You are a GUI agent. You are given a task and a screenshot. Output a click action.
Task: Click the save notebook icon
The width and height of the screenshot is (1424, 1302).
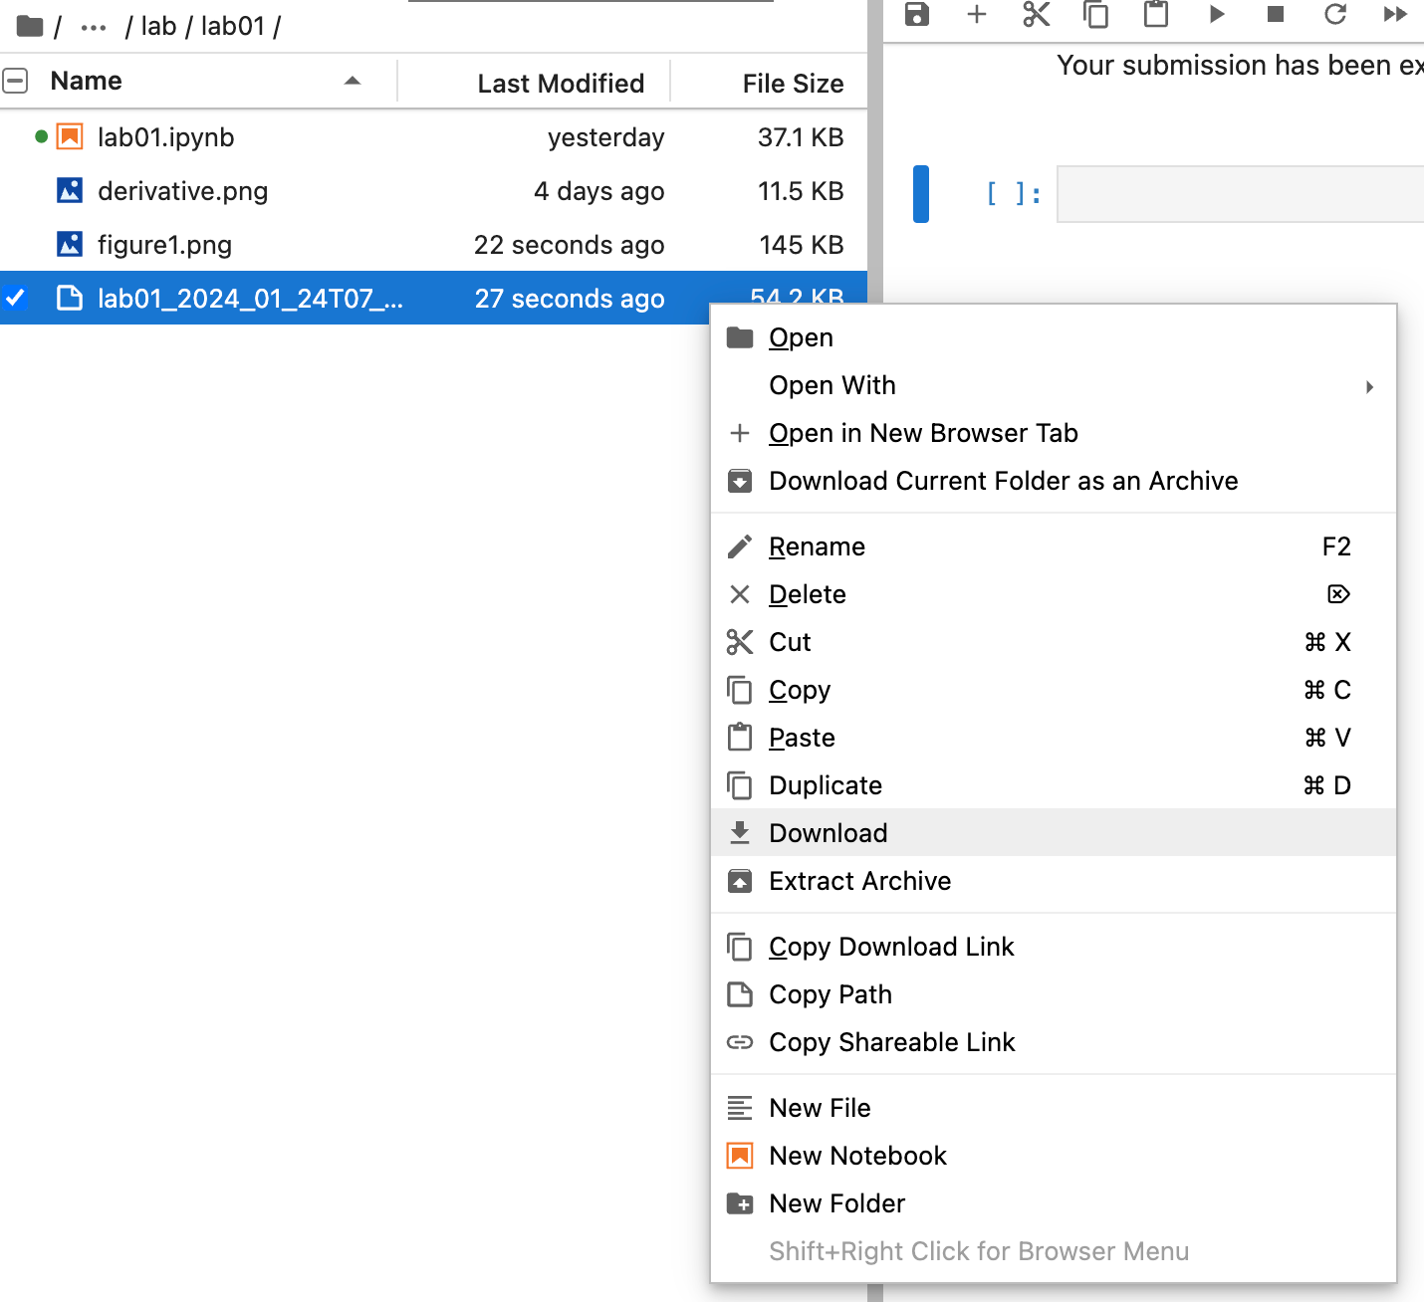pos(916,15)
